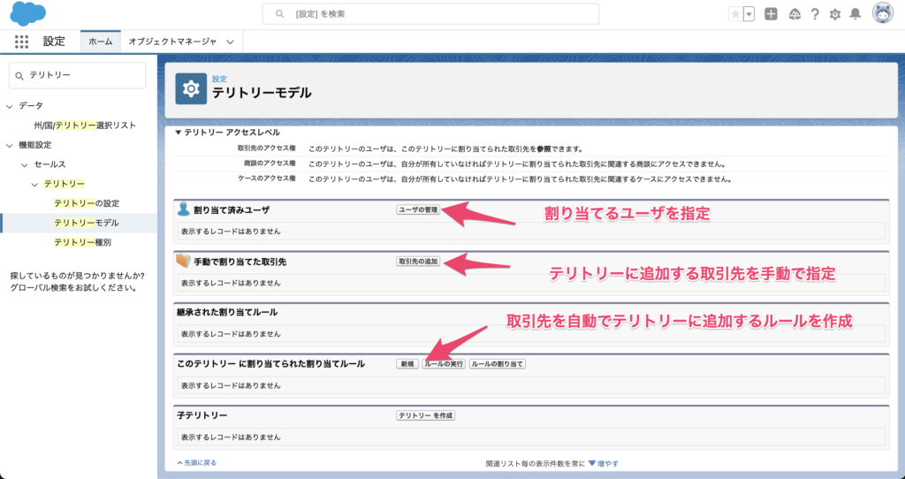
Task: Click the 取引先の追加 button
Action: (x=418, y=262)
